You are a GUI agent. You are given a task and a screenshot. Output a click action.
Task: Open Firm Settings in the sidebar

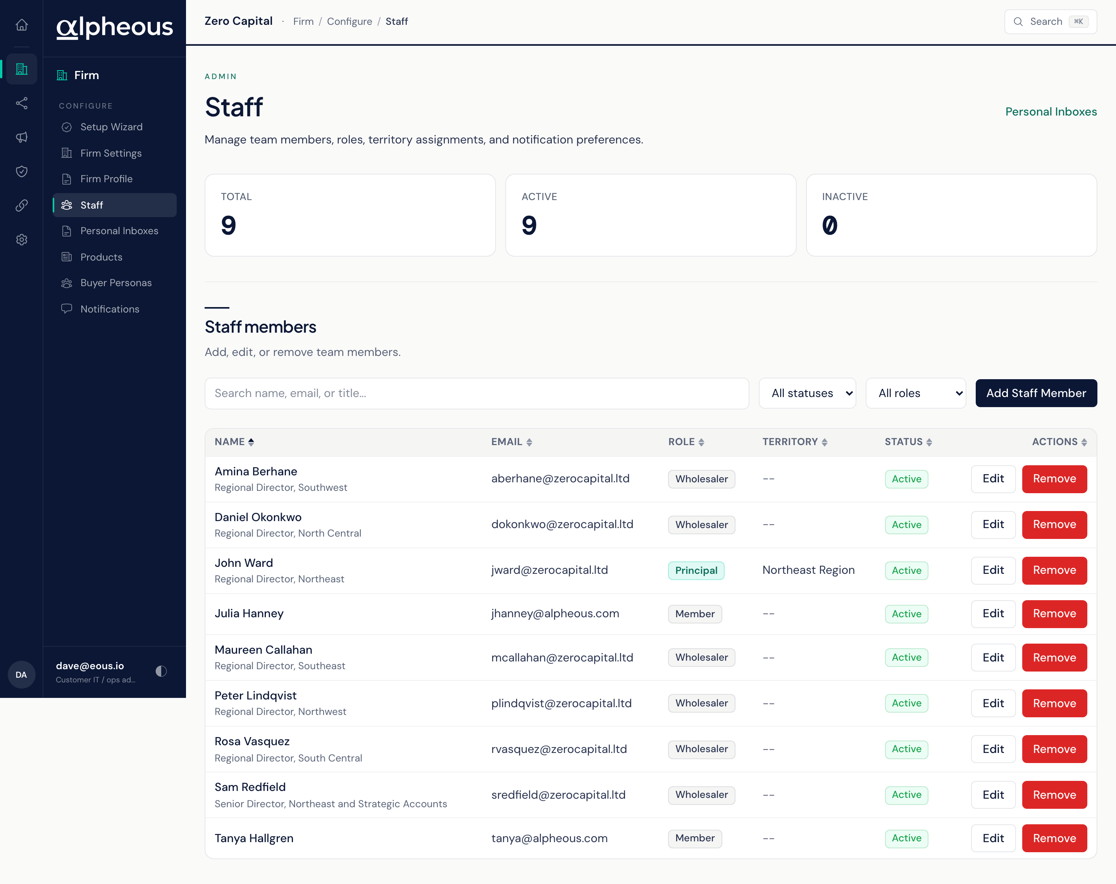[114, 153]
